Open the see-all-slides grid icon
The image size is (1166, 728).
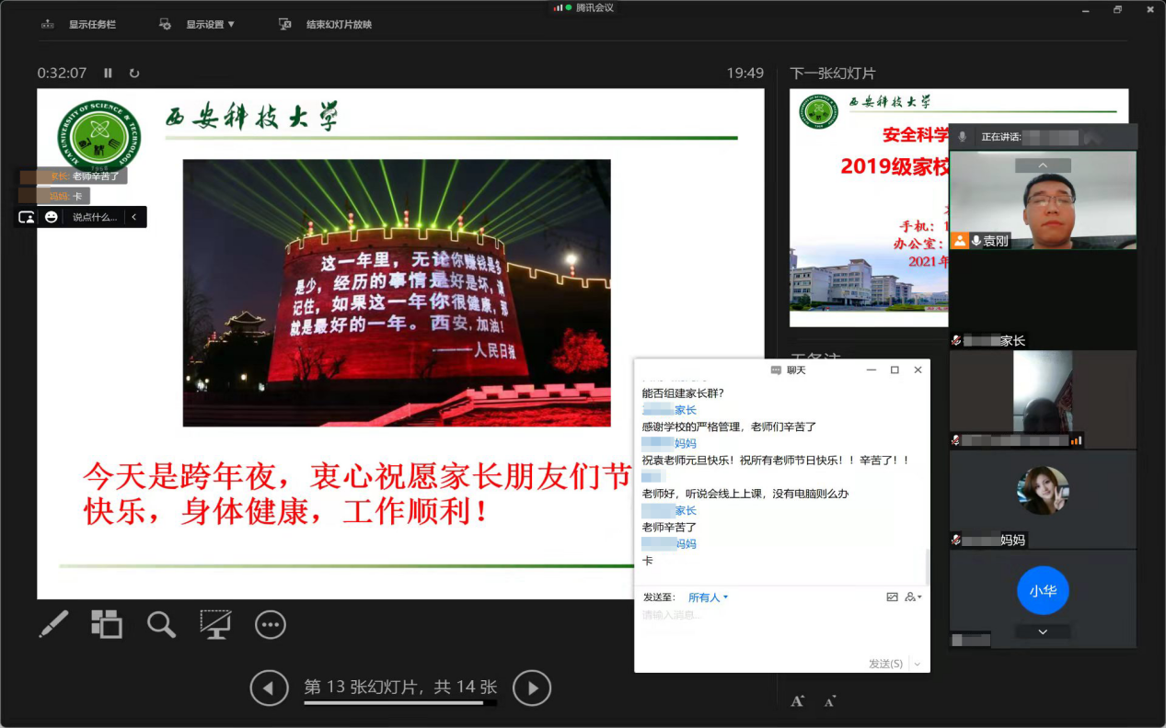[x=107, y=624]
